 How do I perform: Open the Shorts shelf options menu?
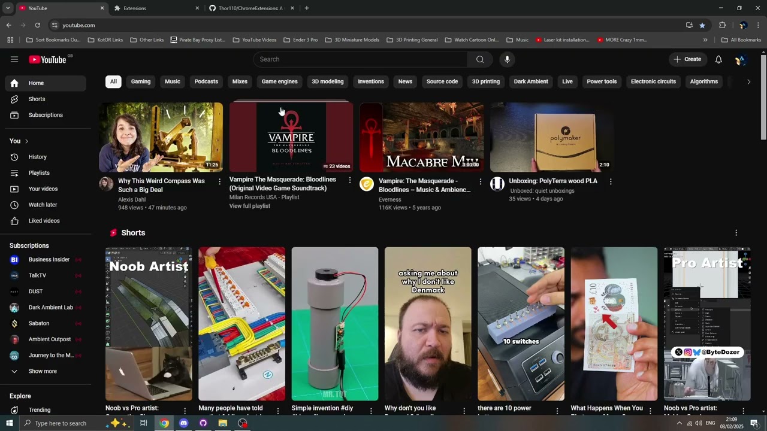click(x=736, y=233)
